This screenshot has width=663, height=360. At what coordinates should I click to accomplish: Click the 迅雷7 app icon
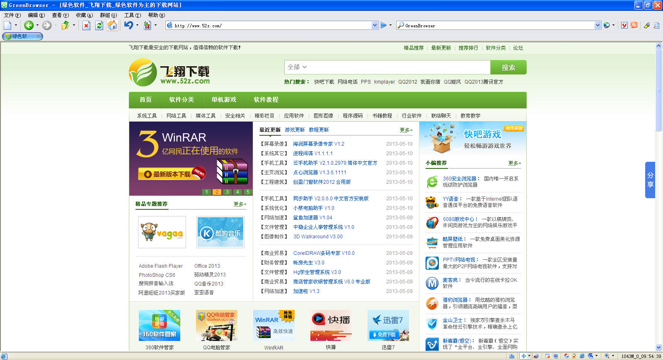[388, 325]
